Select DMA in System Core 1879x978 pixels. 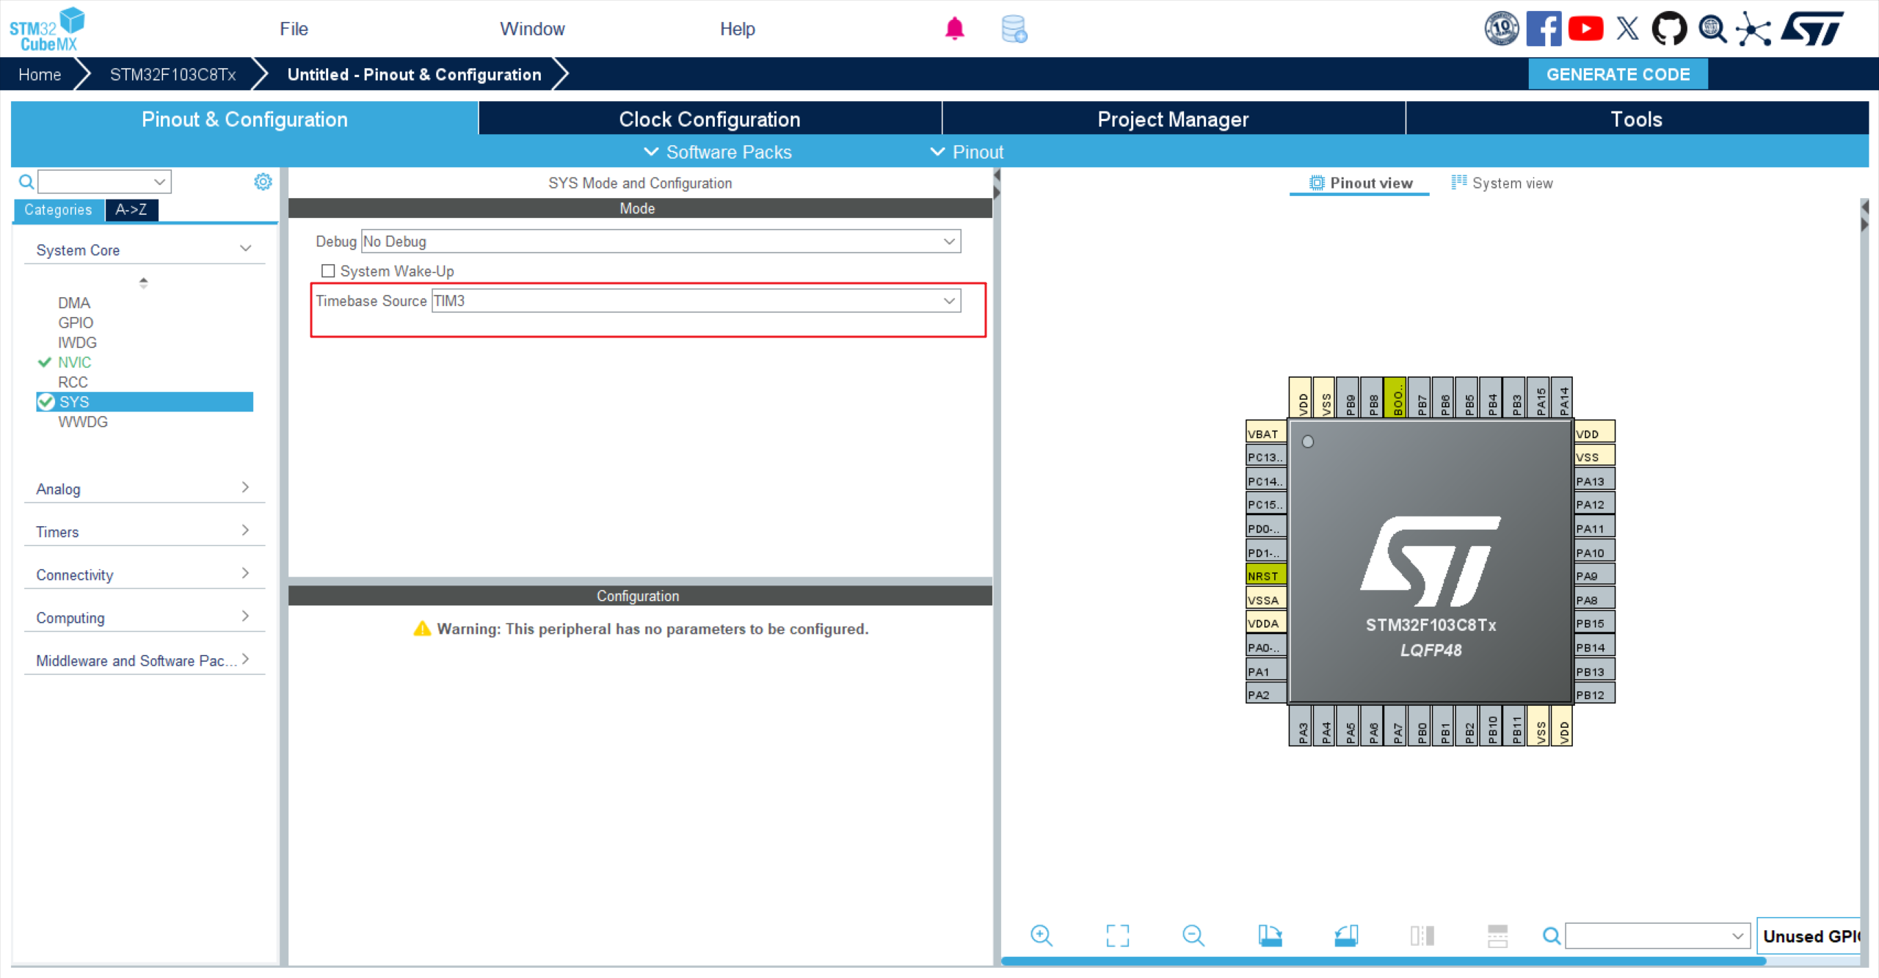coord(74,302)
